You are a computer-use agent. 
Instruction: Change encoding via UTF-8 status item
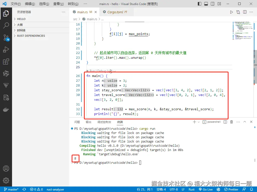click(174, 189)
